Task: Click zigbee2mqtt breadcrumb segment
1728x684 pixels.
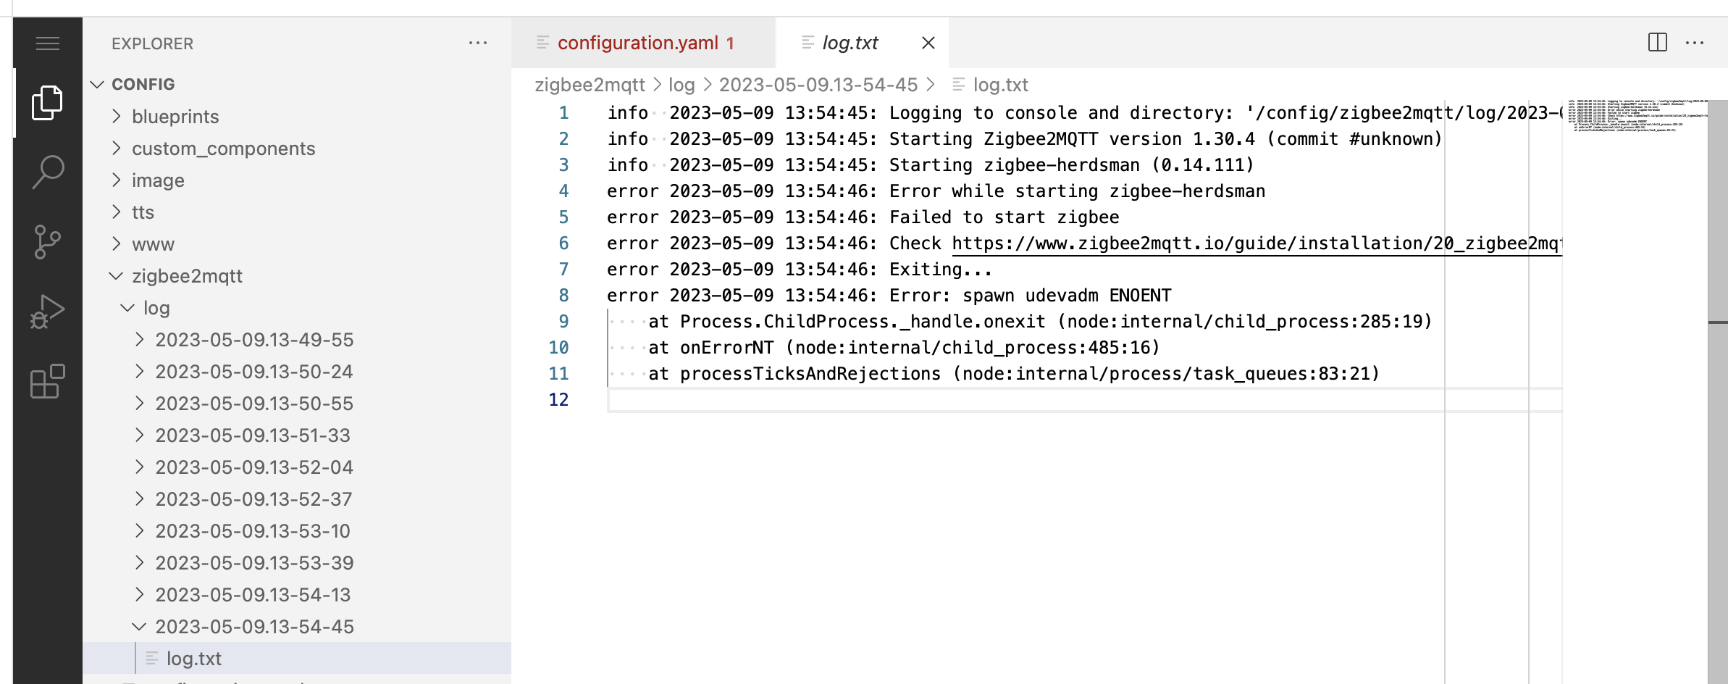Action: (x=590, y=85)
